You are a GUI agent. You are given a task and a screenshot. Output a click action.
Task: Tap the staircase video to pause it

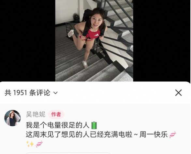tap(94, 41)
